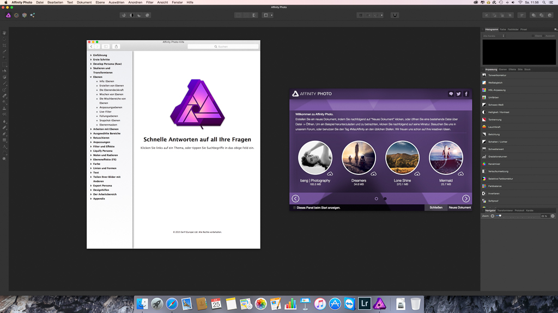Show next samples with right arrow button
Screen dimensions: 558x313
tap(466, 199)
